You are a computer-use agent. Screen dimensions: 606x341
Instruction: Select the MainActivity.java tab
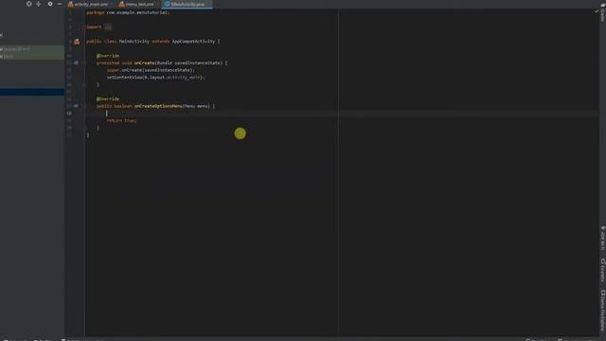pyautogui.click(x=187, y=4)
